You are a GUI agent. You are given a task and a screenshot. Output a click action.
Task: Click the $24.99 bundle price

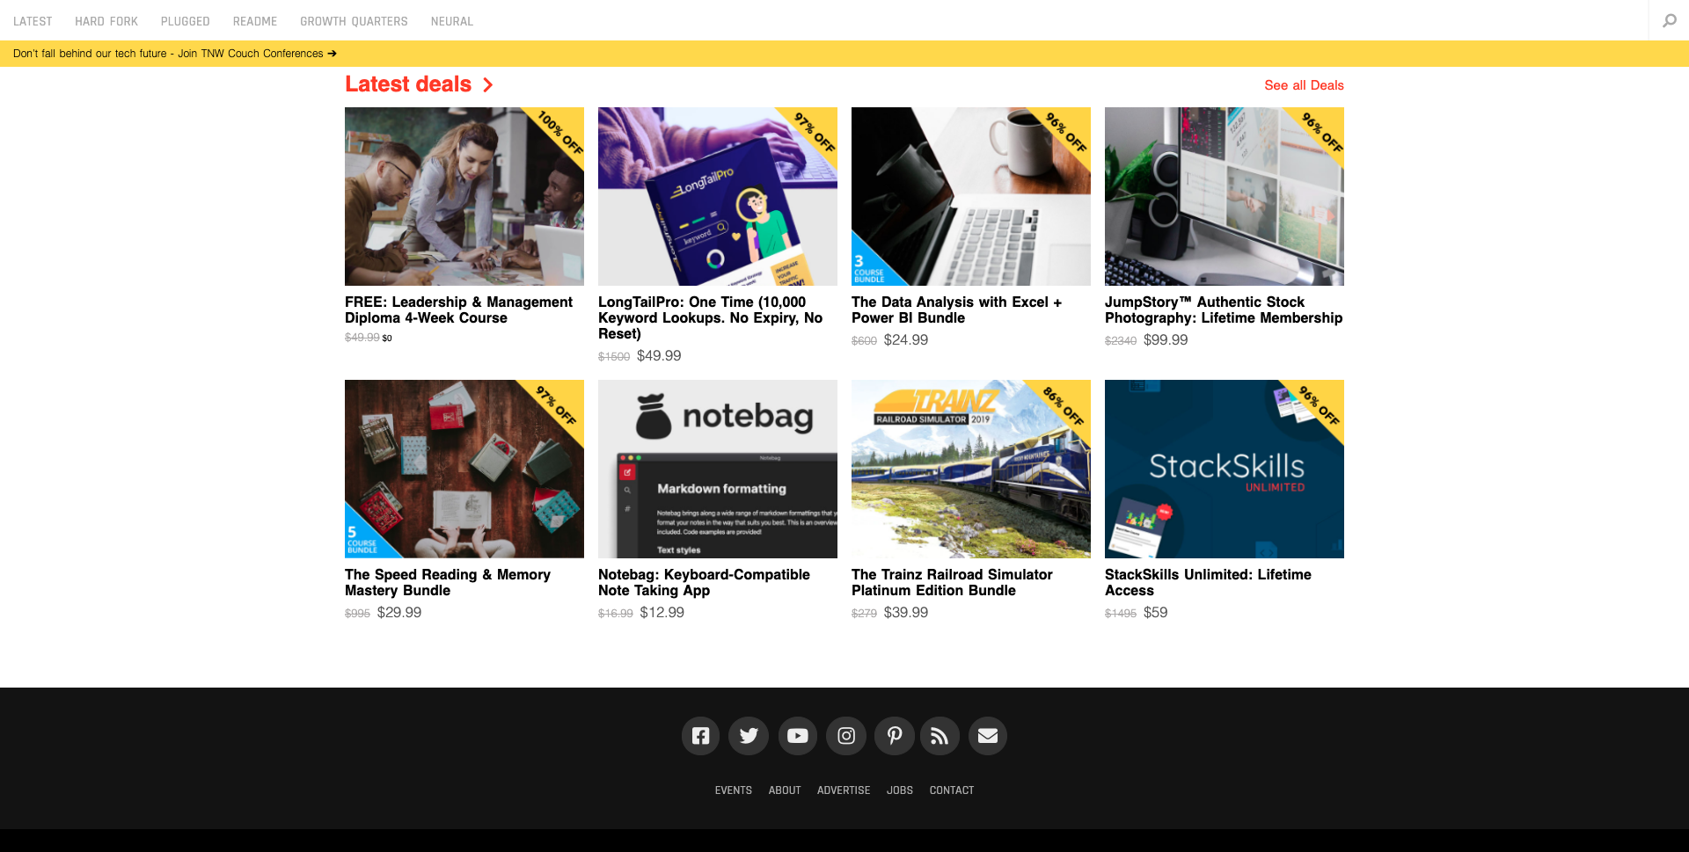coord(906,339)
